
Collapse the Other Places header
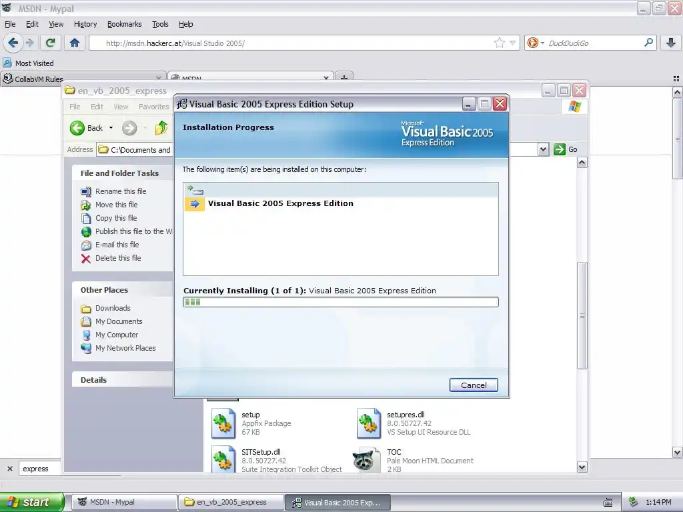coord(123,290)
